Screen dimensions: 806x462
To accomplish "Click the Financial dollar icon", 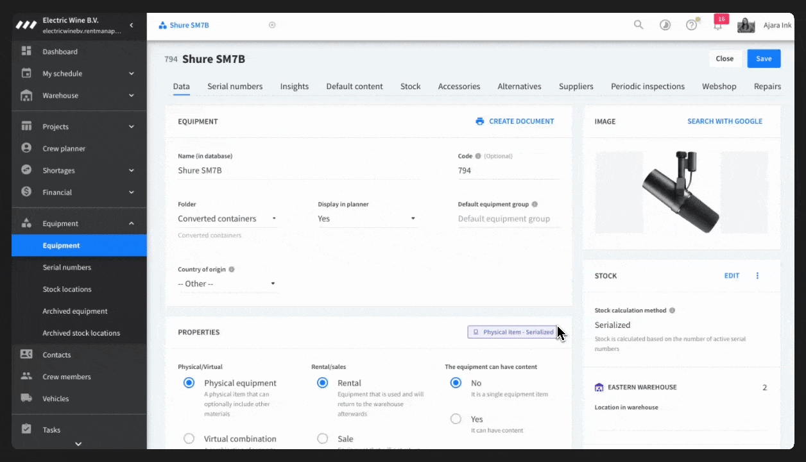I will click(x=26, y=192).
